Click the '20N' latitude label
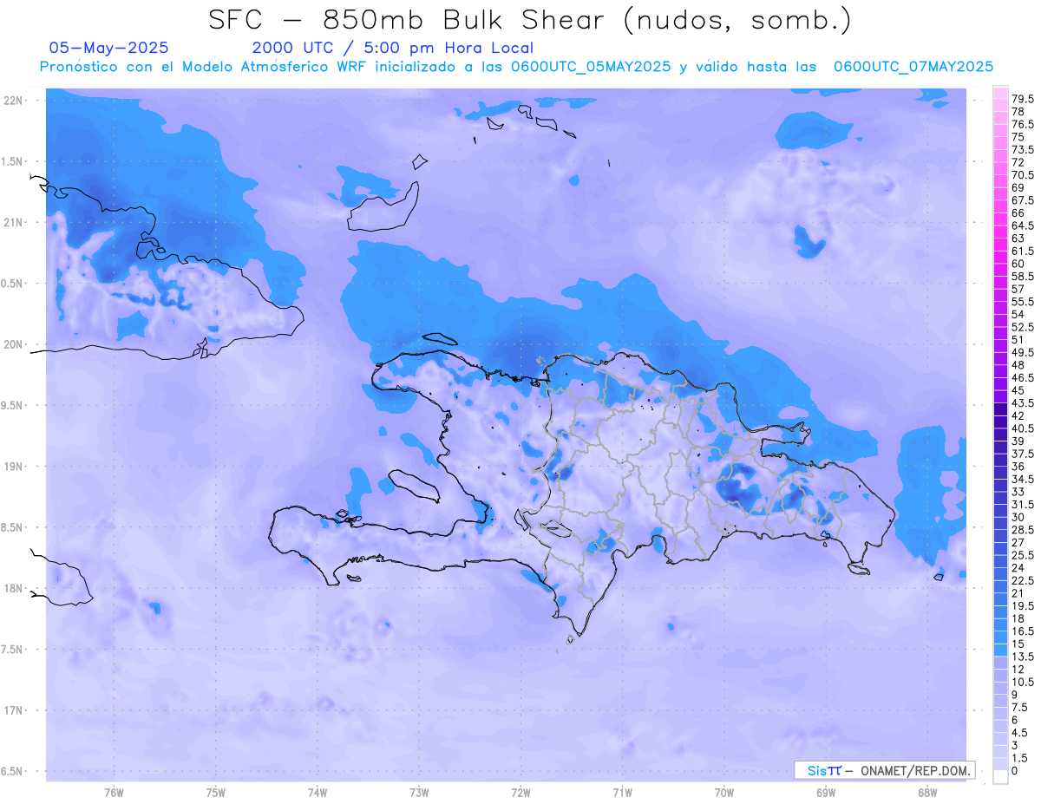Image resolution: width=1041 pixels, height=804 pixels. (x=13, y=344)
